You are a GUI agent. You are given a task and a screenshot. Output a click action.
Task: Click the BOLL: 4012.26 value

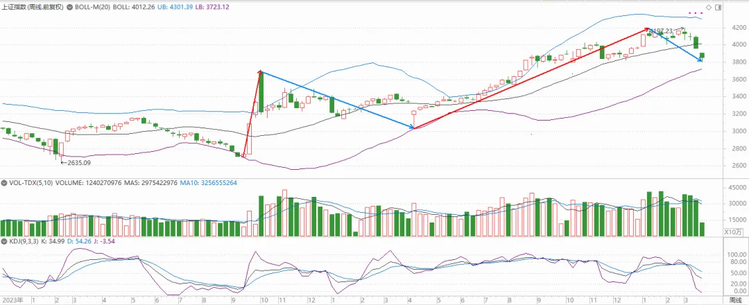pos(132,8)
